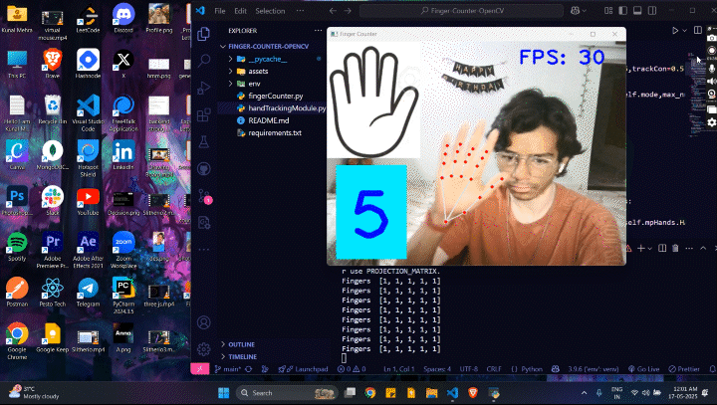Open the Spotify desktop shortcut
Viewport: 717px width, 405px height.
pos(17,247)
